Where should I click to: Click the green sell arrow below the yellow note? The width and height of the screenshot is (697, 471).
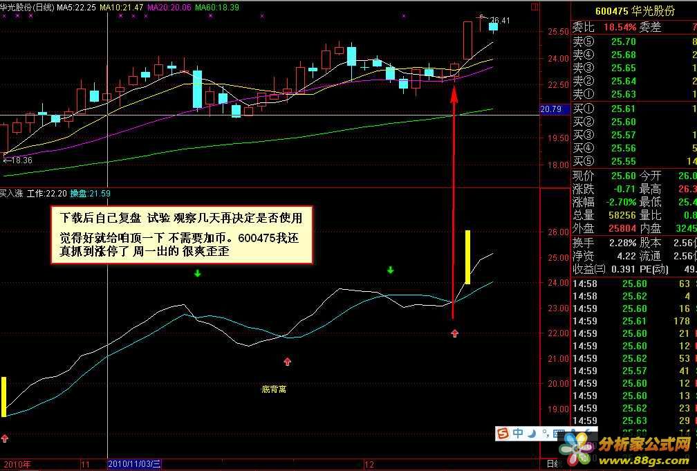click(x=197, y=273)
